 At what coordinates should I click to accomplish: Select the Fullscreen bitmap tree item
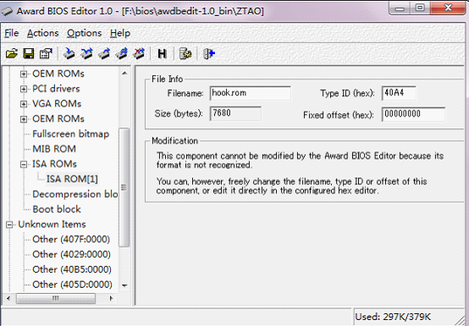click(70, 134)
